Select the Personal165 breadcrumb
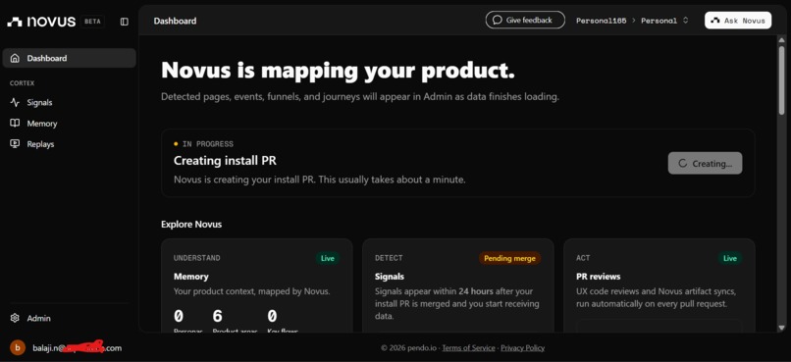Viewport: 791px width, 362px height. tap(601, 21)
